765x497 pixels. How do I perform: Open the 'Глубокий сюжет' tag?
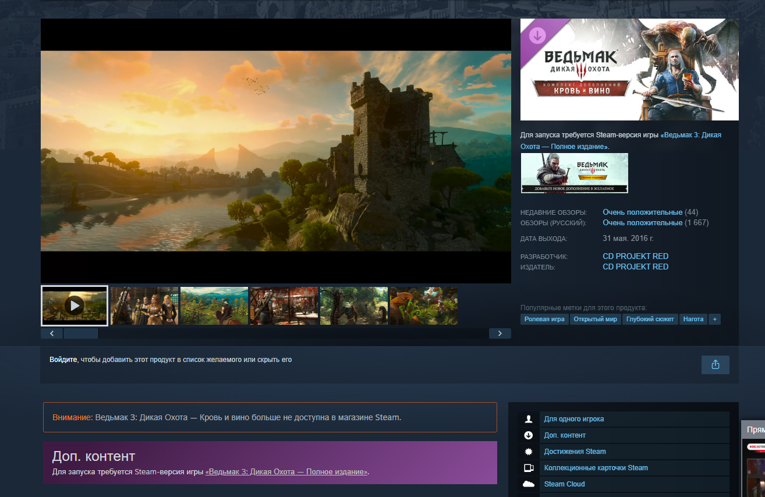click(x=650, y=319)
